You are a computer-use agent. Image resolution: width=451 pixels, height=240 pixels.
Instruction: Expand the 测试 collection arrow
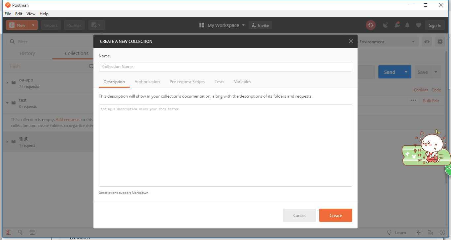click(x=7, y=142)
